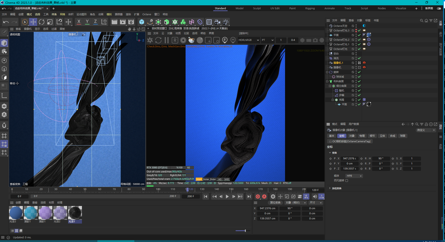Click the model mode cube icon in left sidebar
The width and height of the screenshot is (445, 242).
click(x=4, y=43)
